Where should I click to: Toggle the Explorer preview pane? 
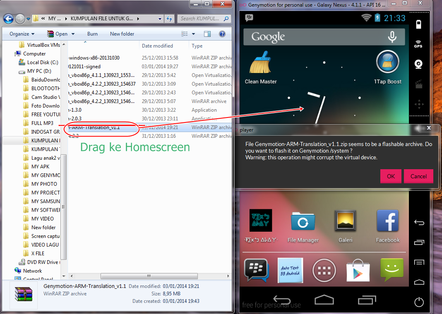pos(207,34)
